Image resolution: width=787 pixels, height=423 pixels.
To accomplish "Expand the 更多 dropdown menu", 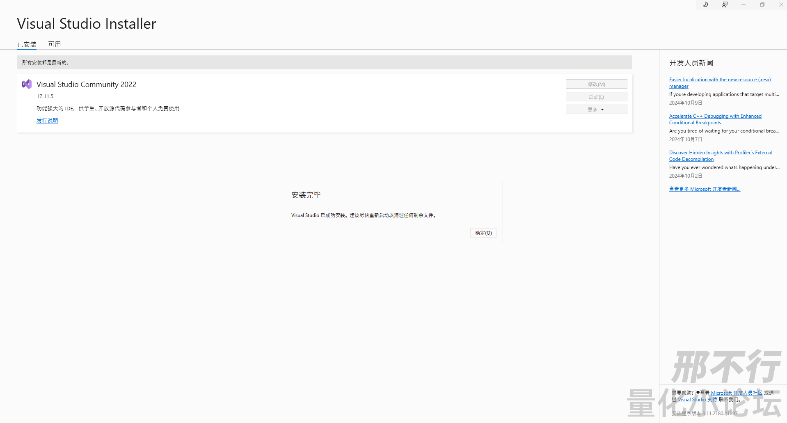I will [596, 110].
